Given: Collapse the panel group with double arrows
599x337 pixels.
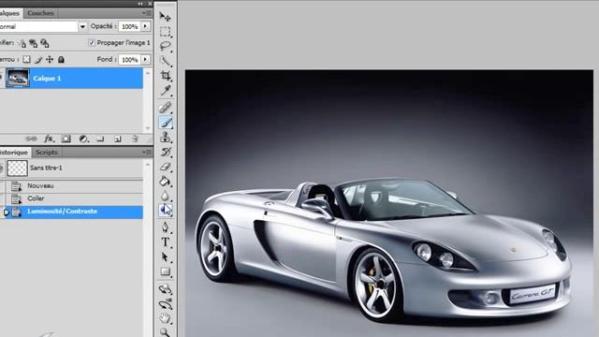Looking at the screenshot, I should [x=140, y=4].
